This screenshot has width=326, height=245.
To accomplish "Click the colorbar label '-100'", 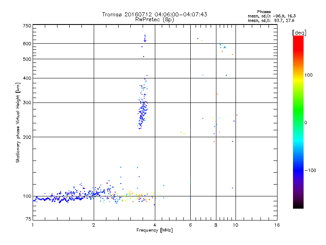I will tap(310, 170).
